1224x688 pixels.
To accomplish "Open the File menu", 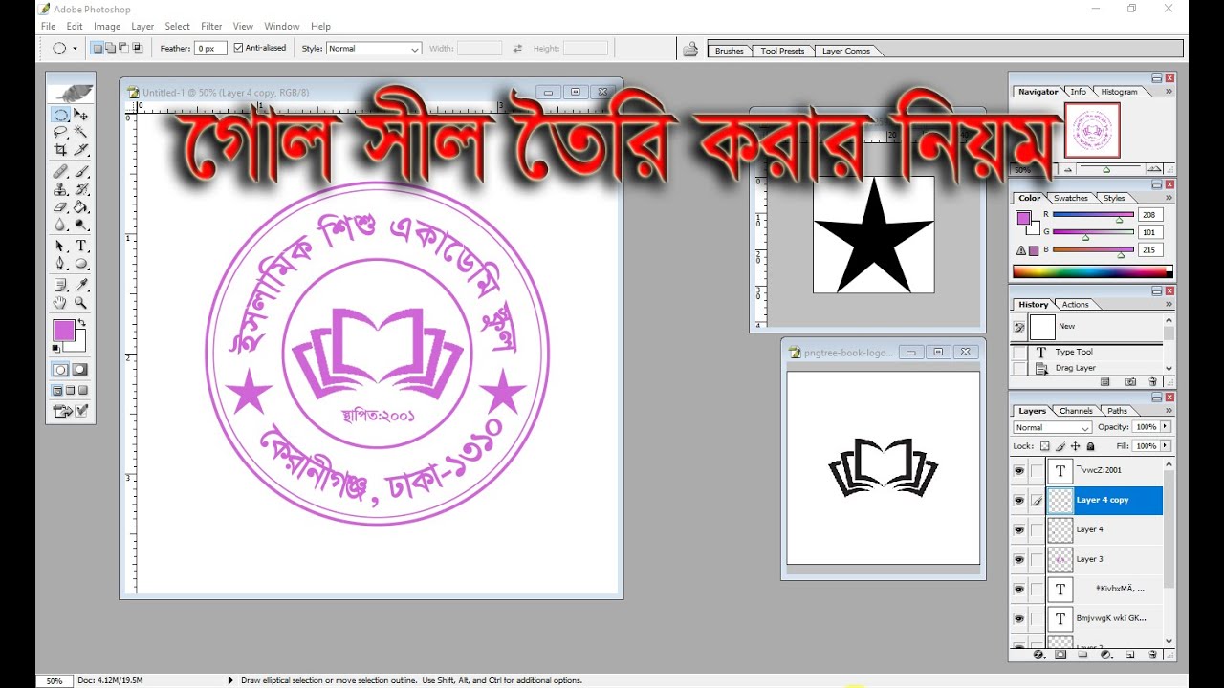I will 48,27.
